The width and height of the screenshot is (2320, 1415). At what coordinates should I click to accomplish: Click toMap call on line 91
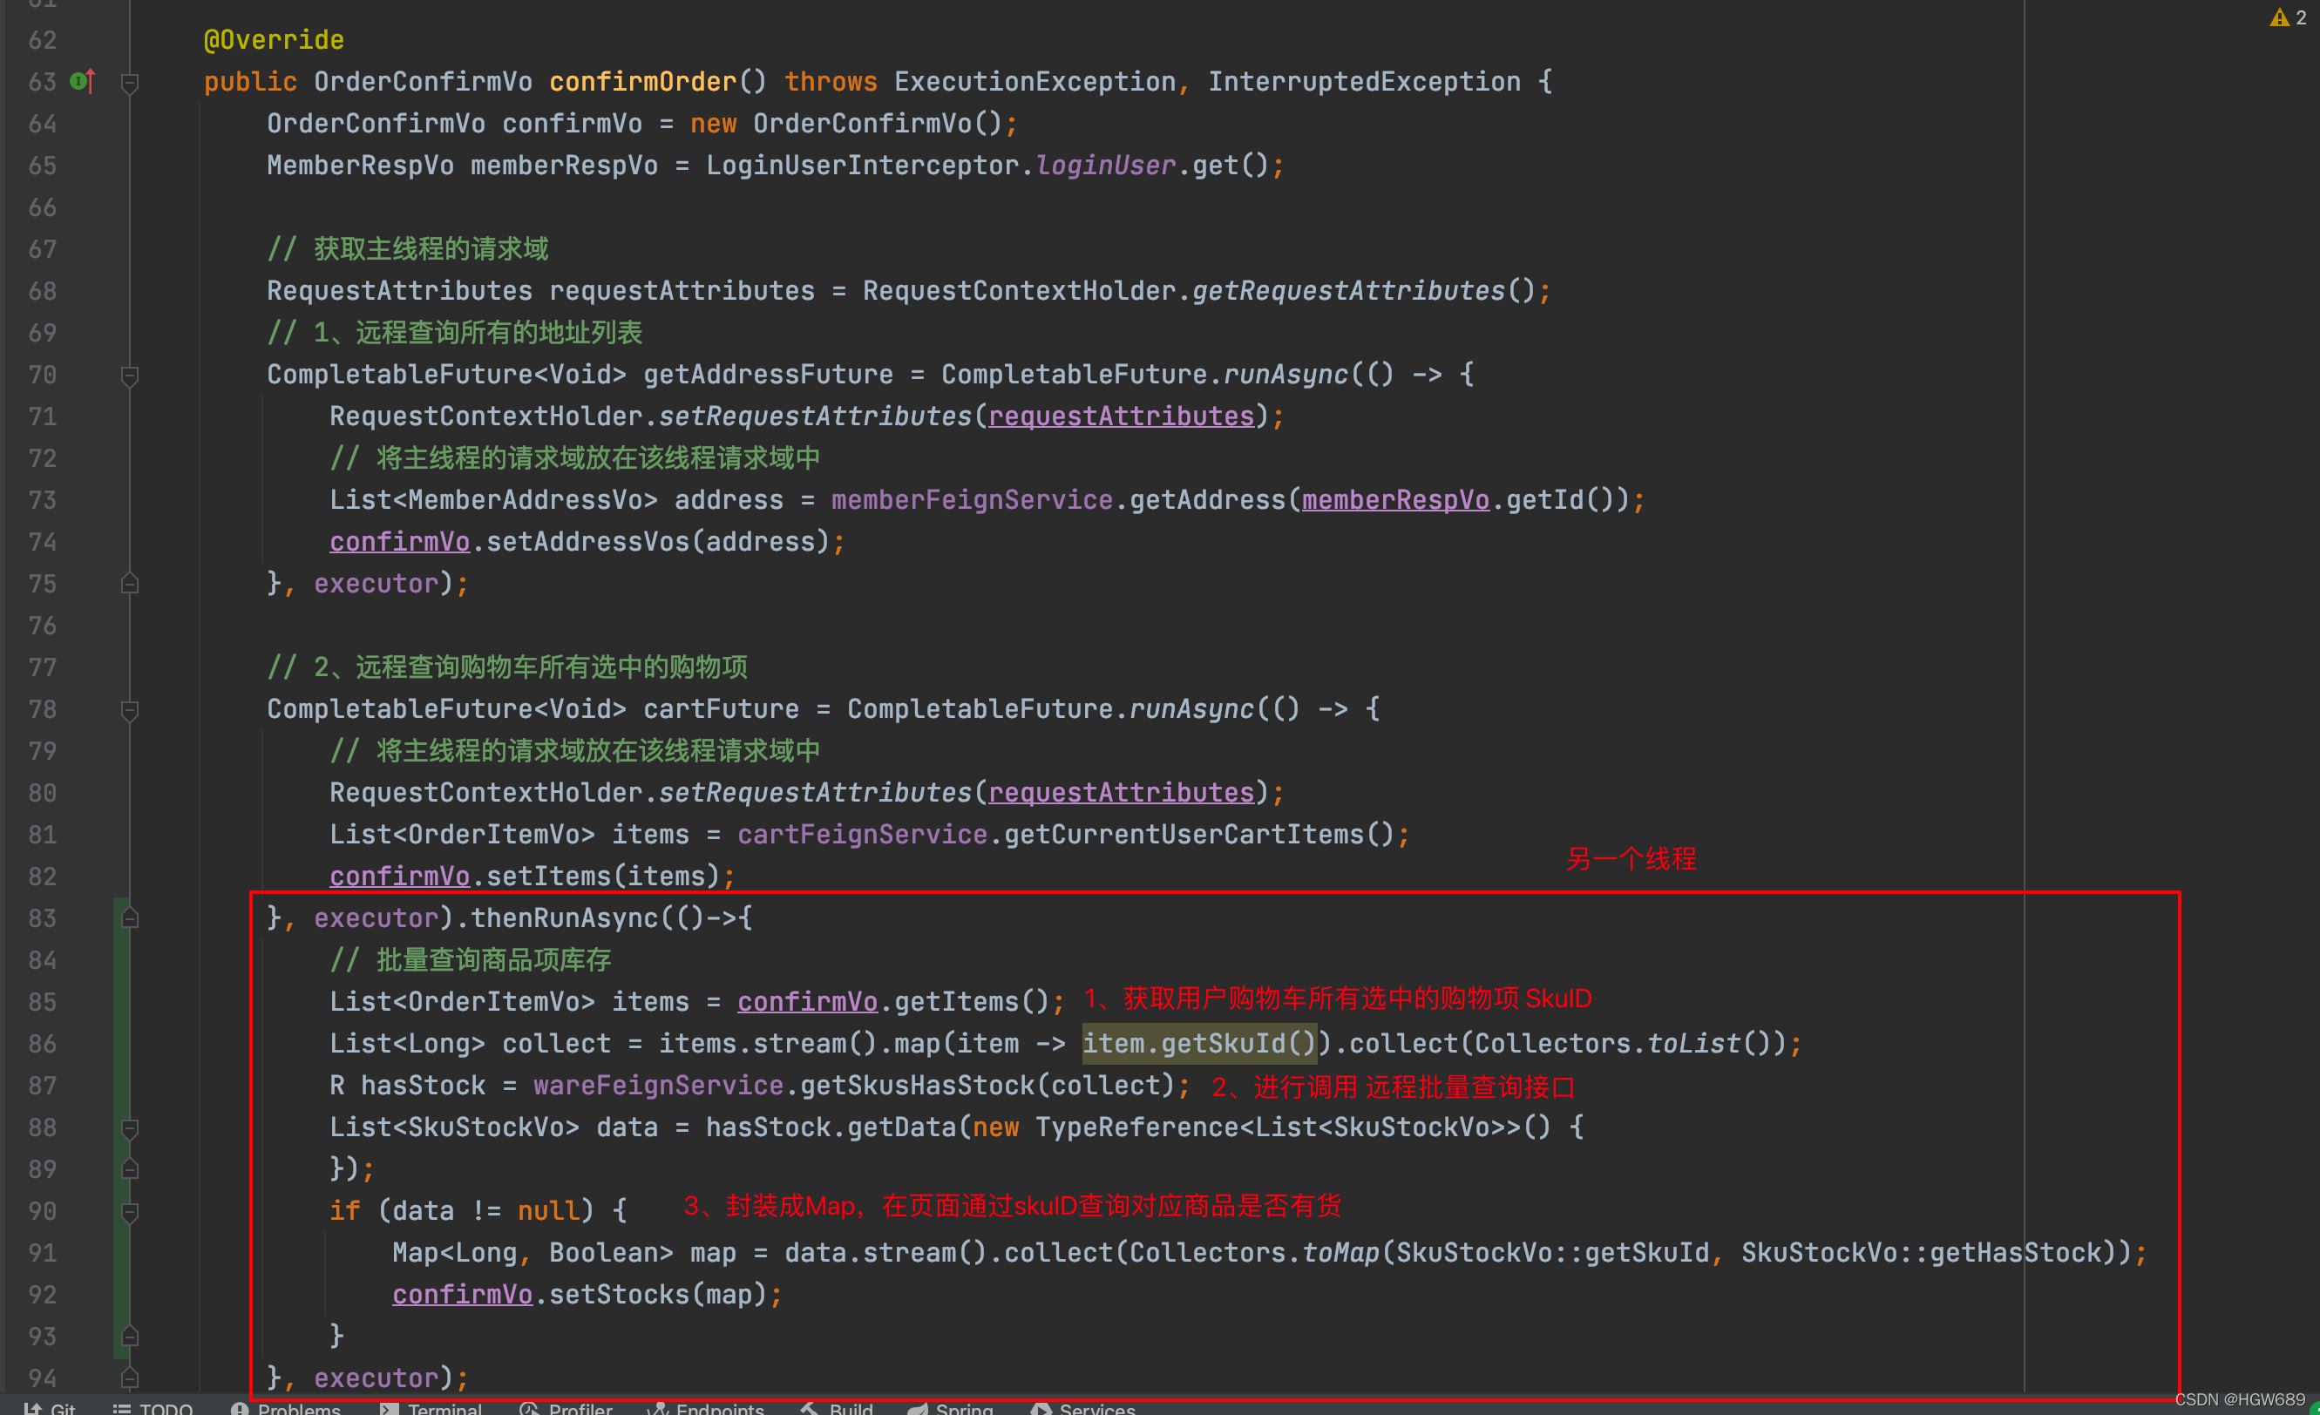click(1340, 1253)
